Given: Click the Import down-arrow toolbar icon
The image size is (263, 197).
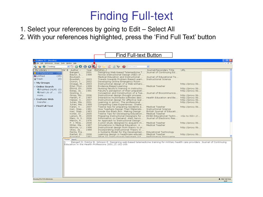Looking at the screenshot, I should click(85, 67).
